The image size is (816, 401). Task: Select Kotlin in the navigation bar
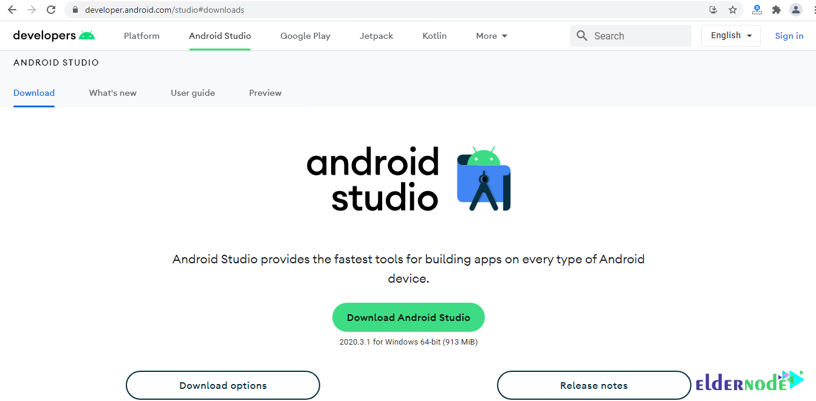click(434, 36)
